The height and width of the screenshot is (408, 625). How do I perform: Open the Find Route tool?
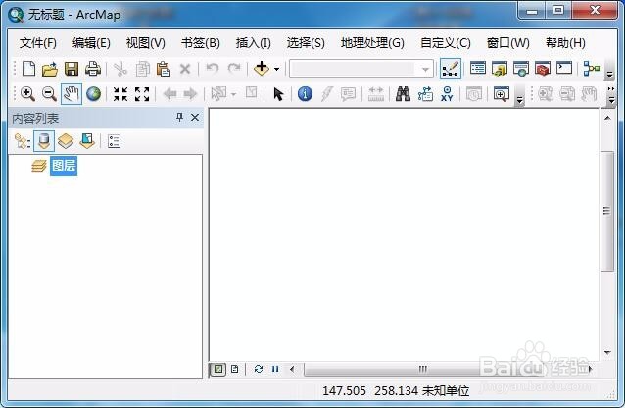425,94
